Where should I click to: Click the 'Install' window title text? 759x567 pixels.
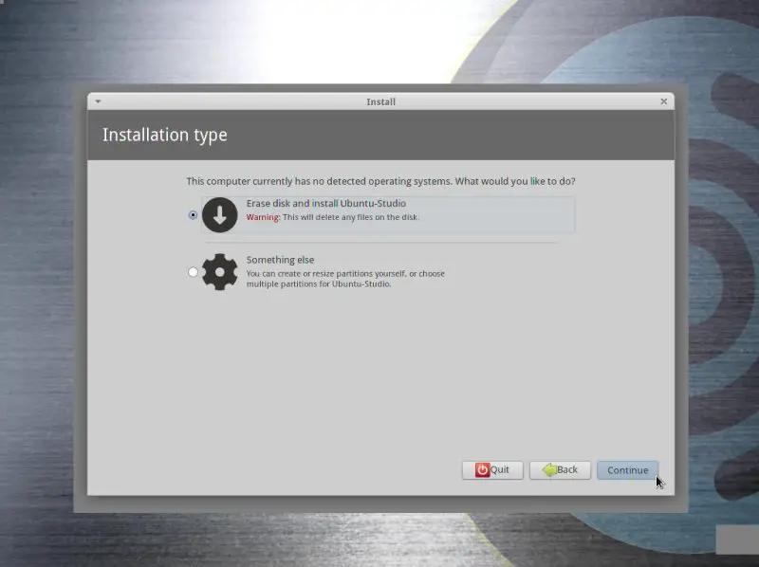[x=381, y=102]
